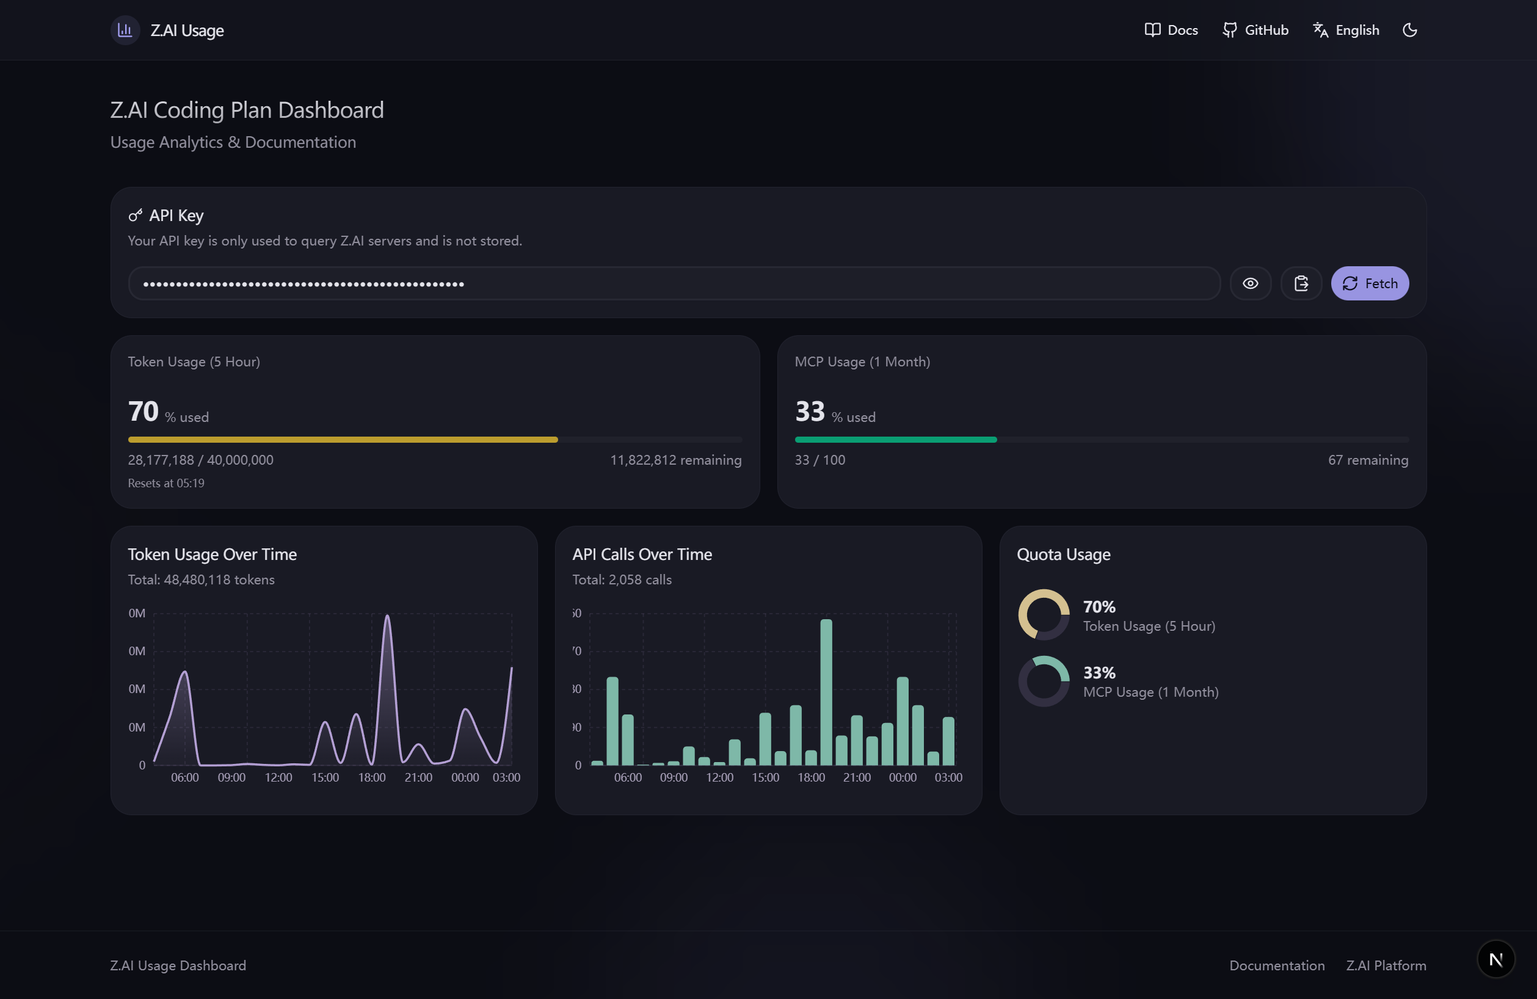Click the translate language icon
Viewport: 1537px width, 999px height.
tap(1321, 31)
